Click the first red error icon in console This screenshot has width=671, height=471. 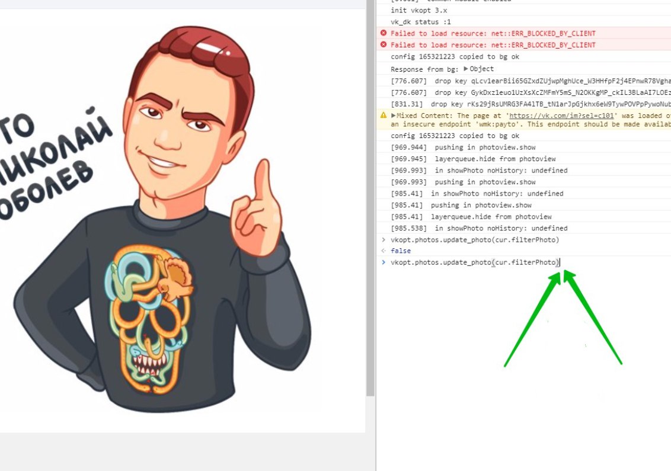(x=384, y=34)
